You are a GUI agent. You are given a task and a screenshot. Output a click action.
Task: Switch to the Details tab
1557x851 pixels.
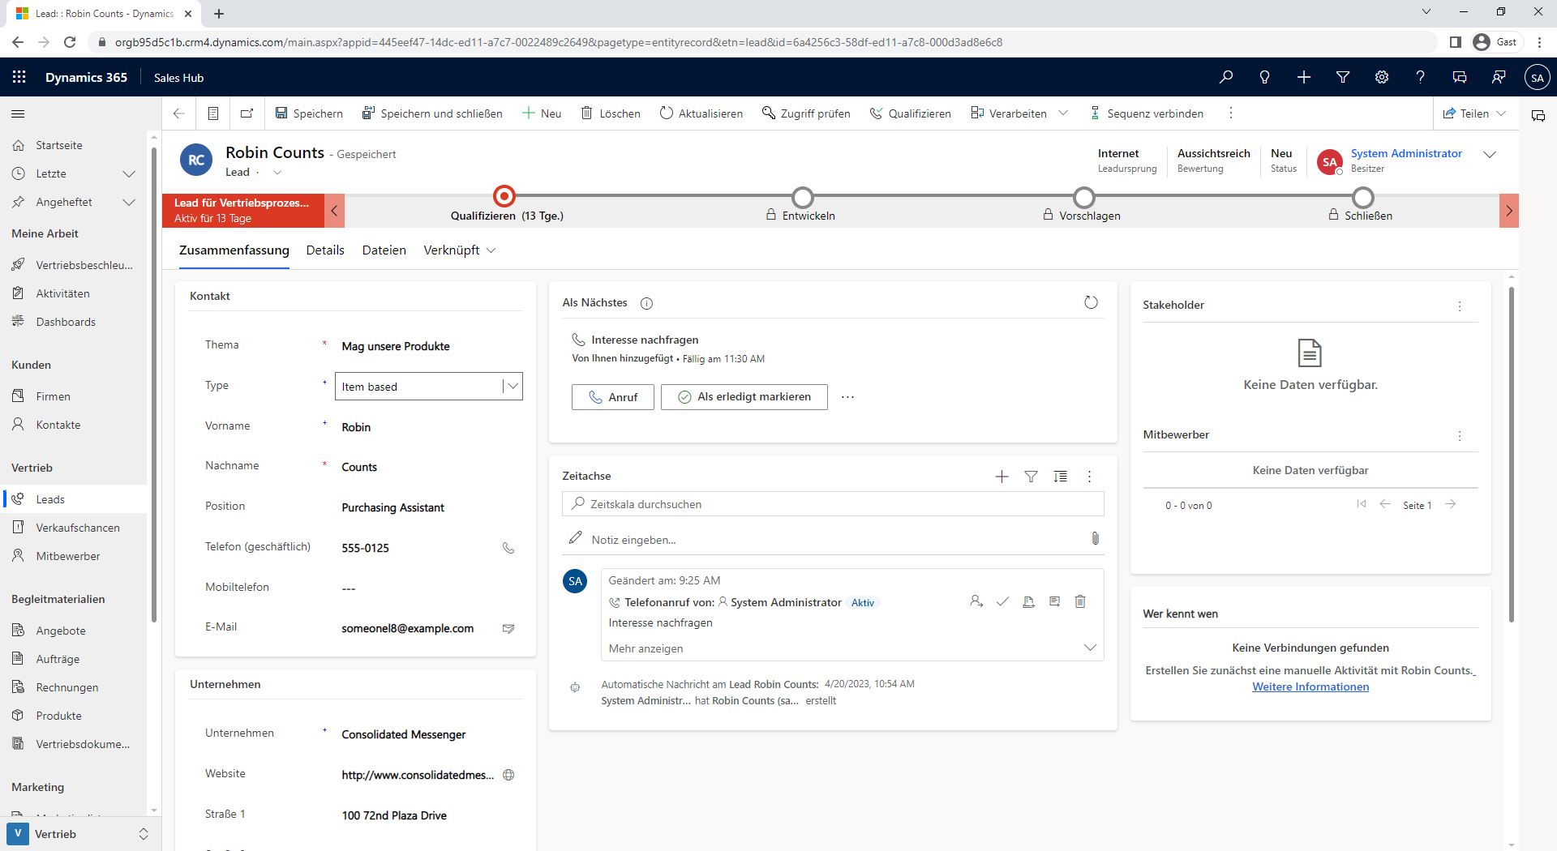pyautogui.click(x=325, y=250)
